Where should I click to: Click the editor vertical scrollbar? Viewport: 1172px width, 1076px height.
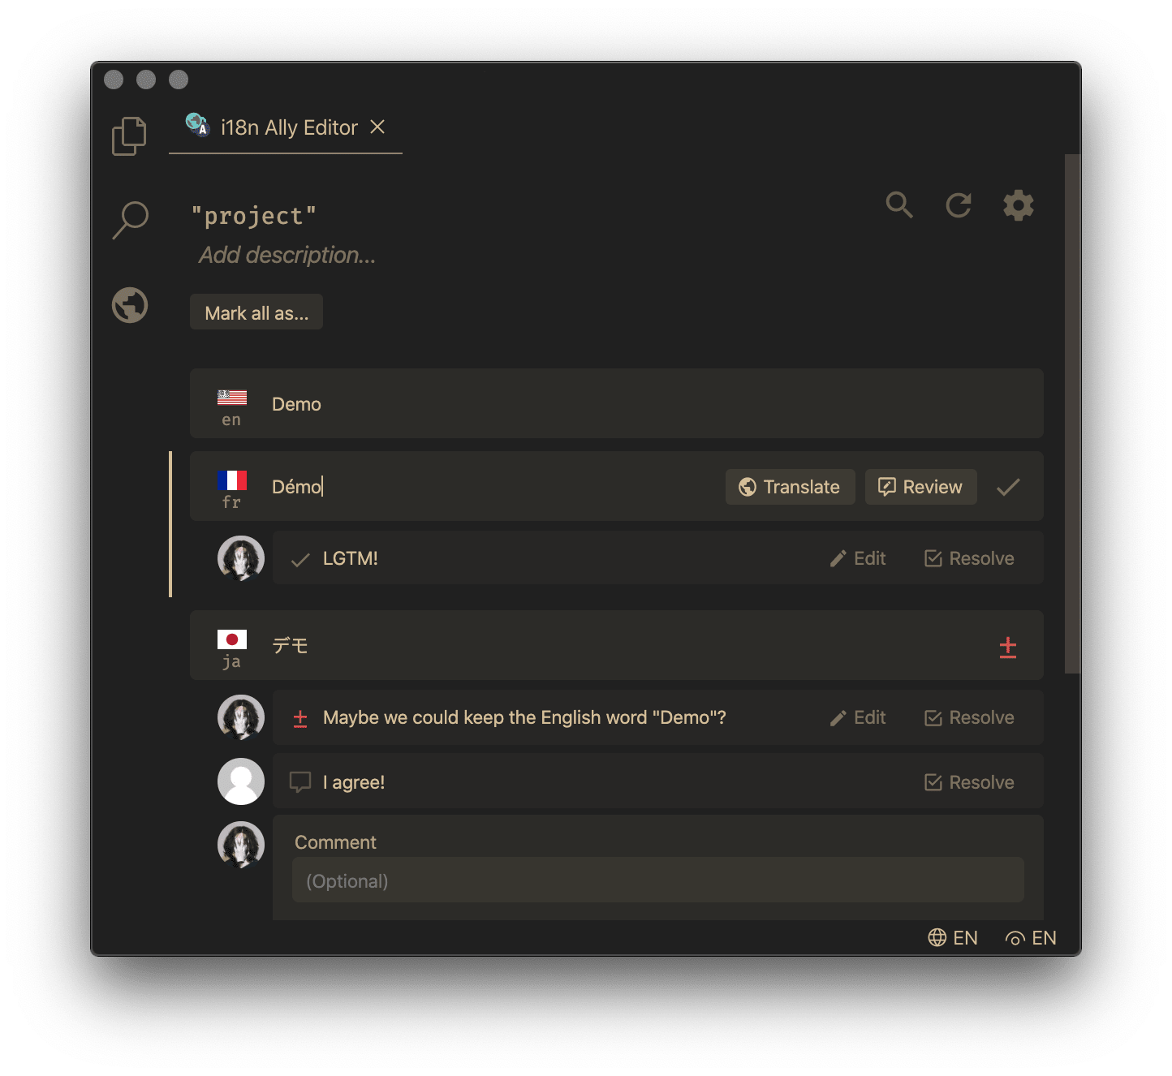1072,414
